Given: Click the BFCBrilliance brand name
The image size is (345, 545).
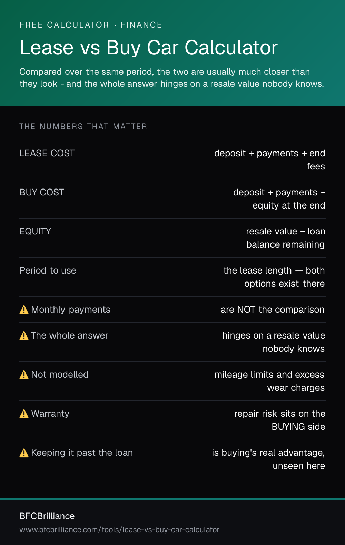Looking at the screenshot, I should (47, 516).
